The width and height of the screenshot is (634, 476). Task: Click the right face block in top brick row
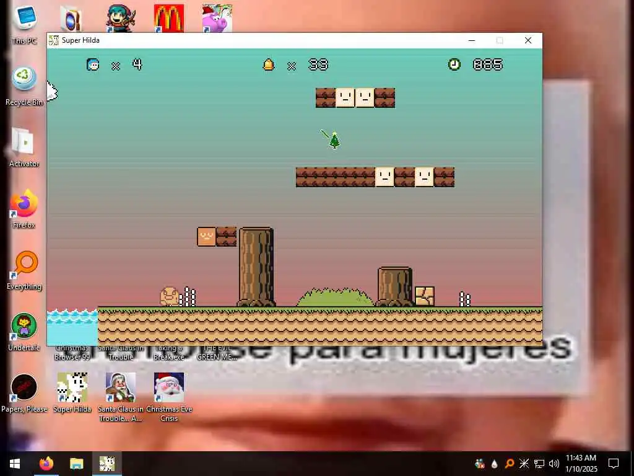click(x=365, y=98)
